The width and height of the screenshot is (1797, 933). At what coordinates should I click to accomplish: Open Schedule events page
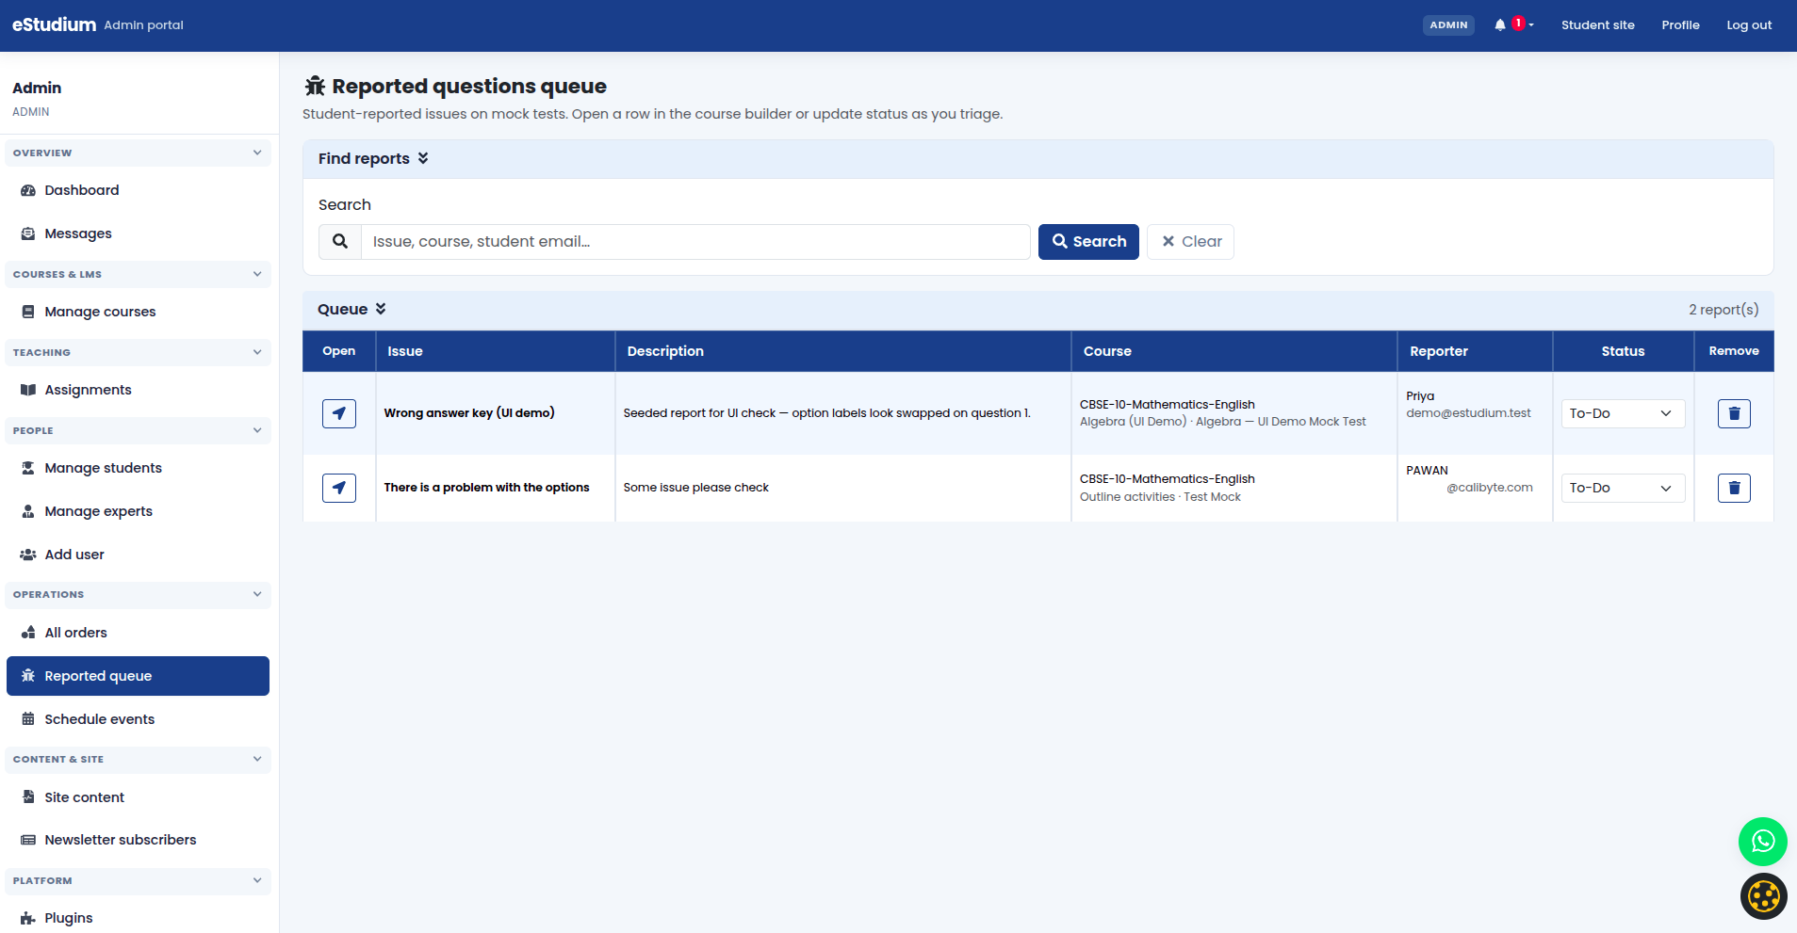[138, 719]
